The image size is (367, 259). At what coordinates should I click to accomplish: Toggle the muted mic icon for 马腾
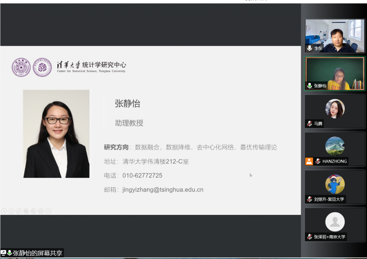[310, 124]
